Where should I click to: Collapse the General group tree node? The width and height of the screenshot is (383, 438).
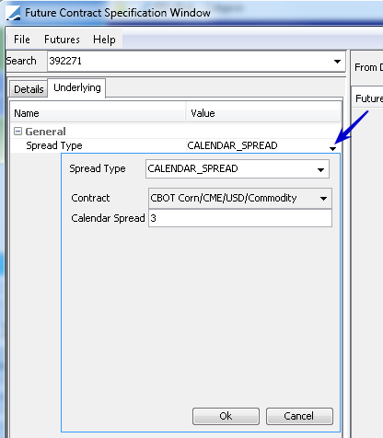point(18,132)
